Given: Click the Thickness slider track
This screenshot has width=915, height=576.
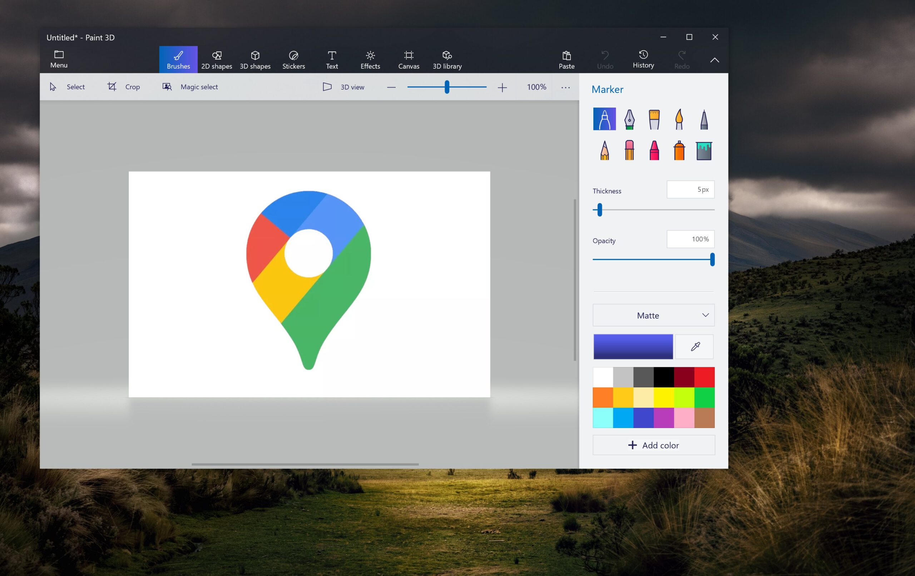Looking at the screenshot, I should (653, 210).
